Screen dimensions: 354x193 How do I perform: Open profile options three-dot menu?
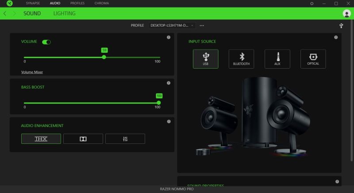coord(202,26)
